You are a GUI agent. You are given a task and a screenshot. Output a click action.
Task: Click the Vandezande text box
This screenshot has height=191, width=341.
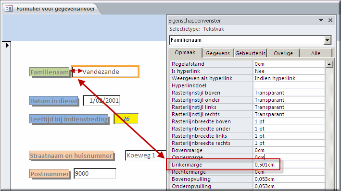[x=105, y=72]
